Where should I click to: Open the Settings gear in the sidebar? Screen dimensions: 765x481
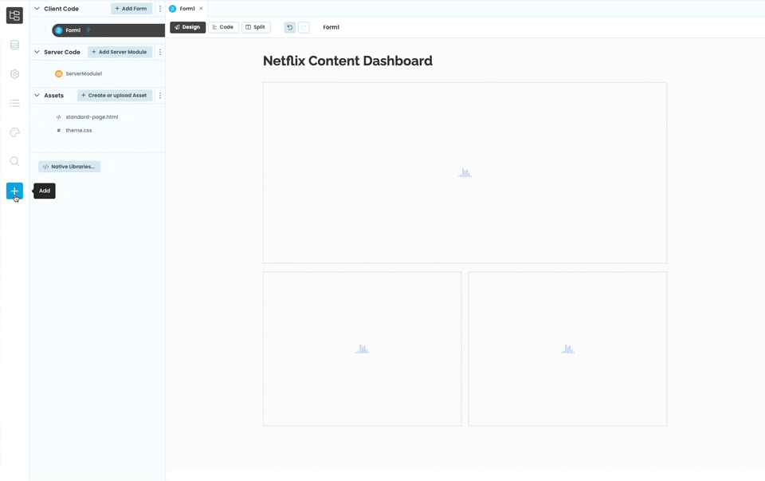[14, 74]
